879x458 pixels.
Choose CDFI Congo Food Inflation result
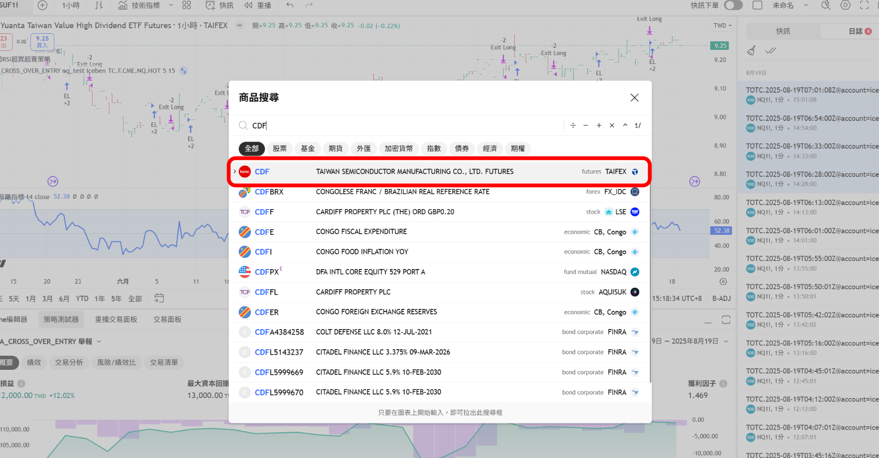[x=440, y=252]
